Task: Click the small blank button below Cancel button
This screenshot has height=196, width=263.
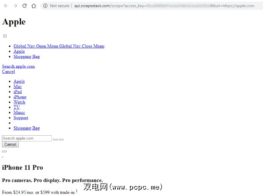Action: coord(4,151)
